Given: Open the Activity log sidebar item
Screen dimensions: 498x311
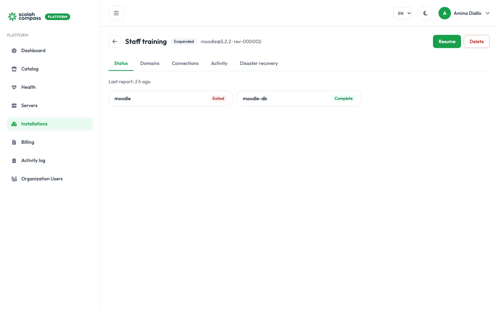Looking at the screenshot, I should 50,161.
